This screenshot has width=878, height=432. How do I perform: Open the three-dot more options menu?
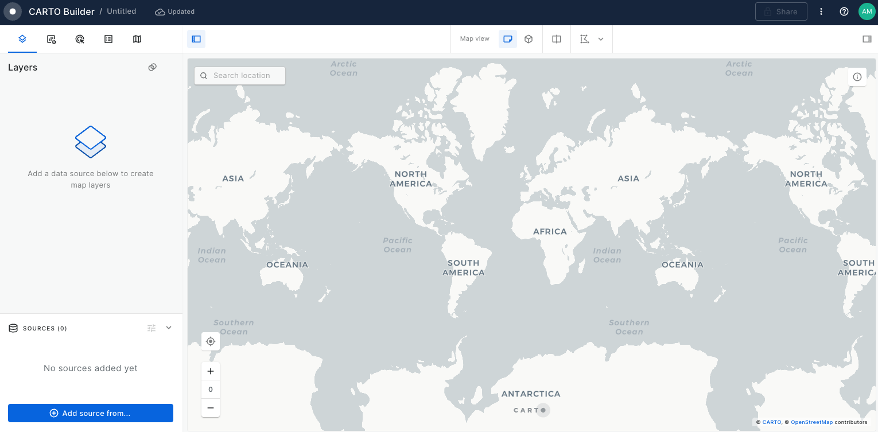click(x=821, y=11)
